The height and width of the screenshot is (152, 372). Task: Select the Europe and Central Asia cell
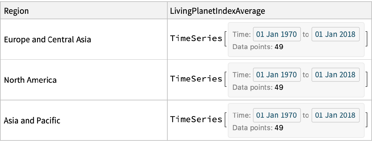coord(47,39)
